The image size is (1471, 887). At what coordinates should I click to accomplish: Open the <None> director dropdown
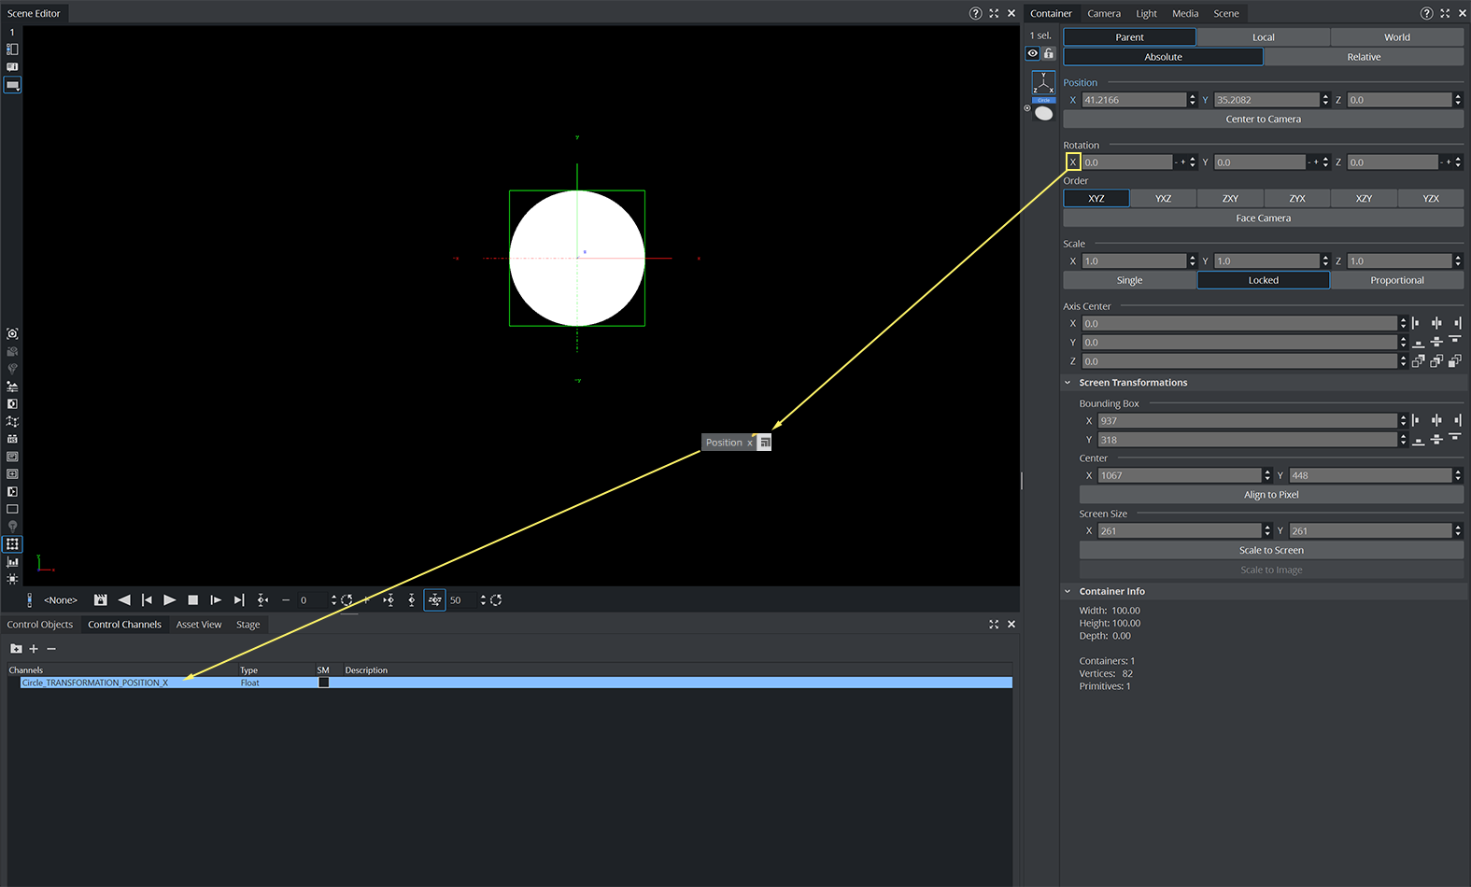(61, 600)
